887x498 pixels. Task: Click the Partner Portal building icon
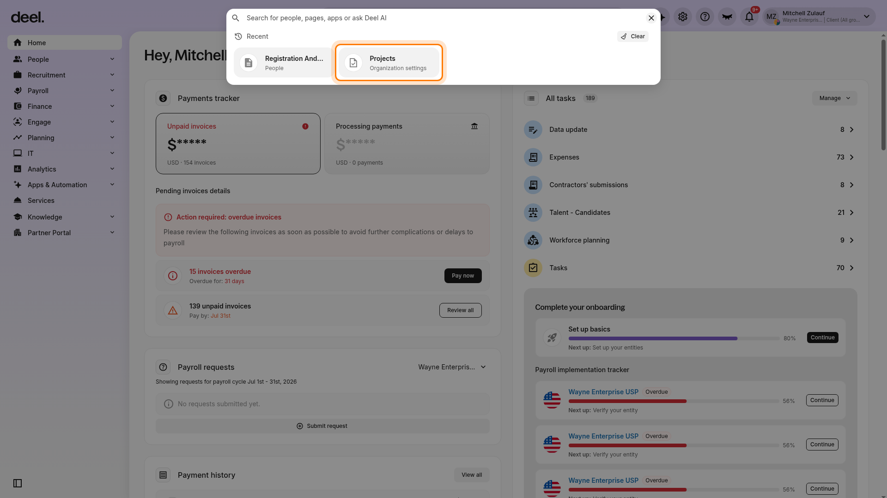[x=18, y=232]
